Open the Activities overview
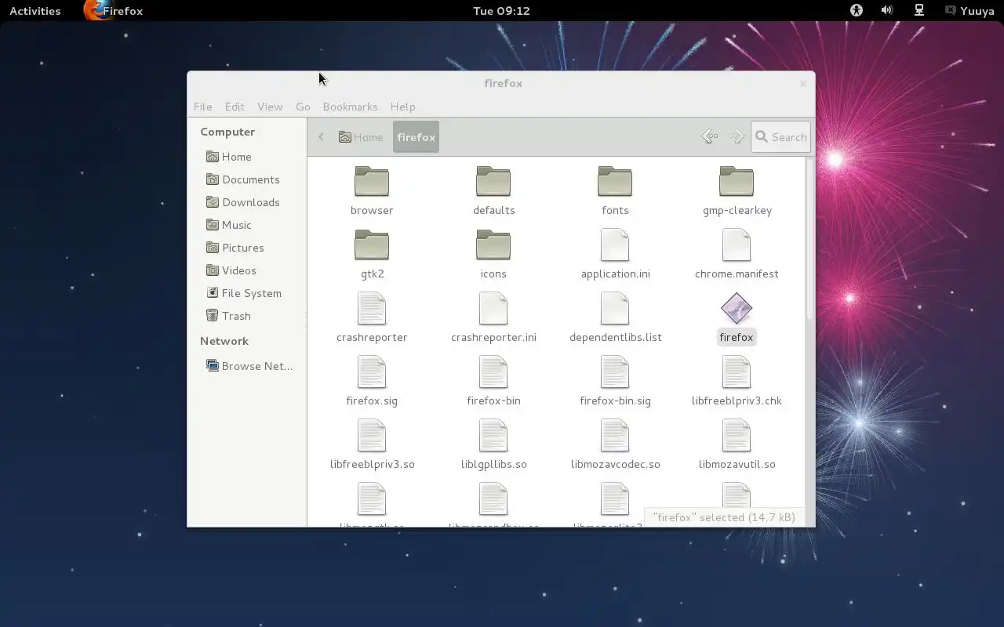The height and width of the screenshot is (627, 1004). (35, 11)
